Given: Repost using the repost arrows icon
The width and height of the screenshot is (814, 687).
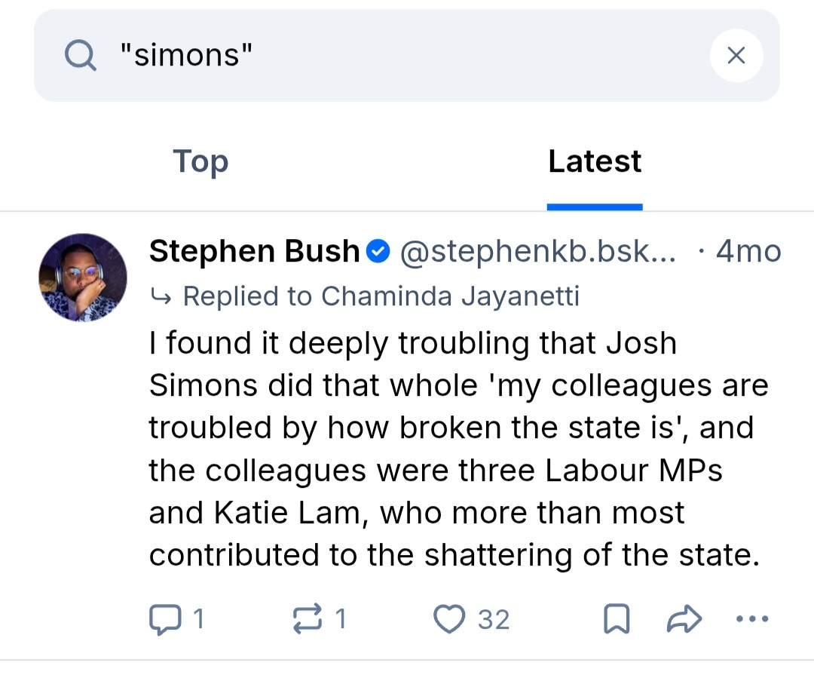Looking at the screenshot, I should [307, 619].
